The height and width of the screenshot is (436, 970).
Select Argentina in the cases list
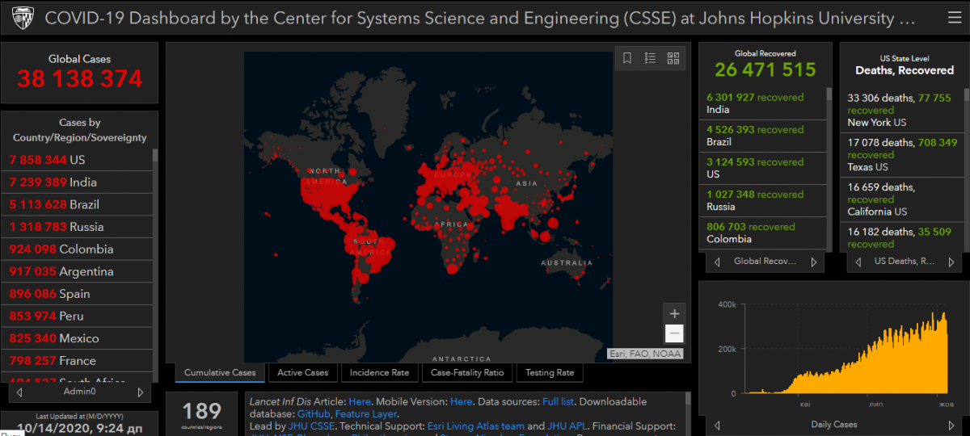click(77, 271)
